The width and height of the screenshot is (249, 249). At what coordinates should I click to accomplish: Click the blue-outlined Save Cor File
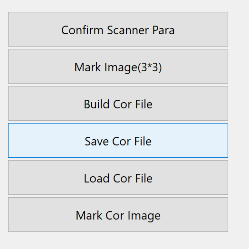coord(118,140)
